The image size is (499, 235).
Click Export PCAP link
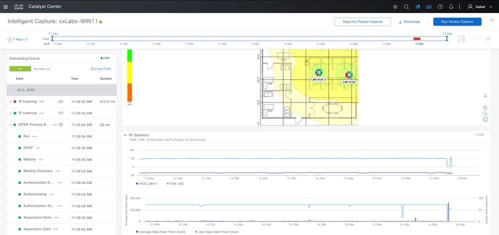[x=101, y=69]
